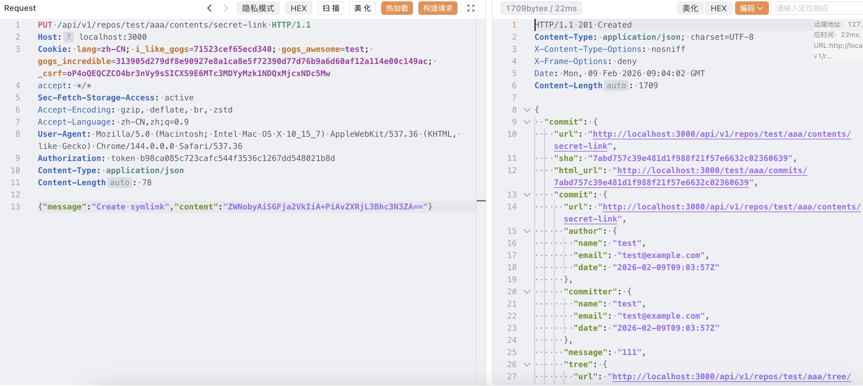The image size is (863, 386).
Task: Toggle request HEX view
Action: click(299, 8)
